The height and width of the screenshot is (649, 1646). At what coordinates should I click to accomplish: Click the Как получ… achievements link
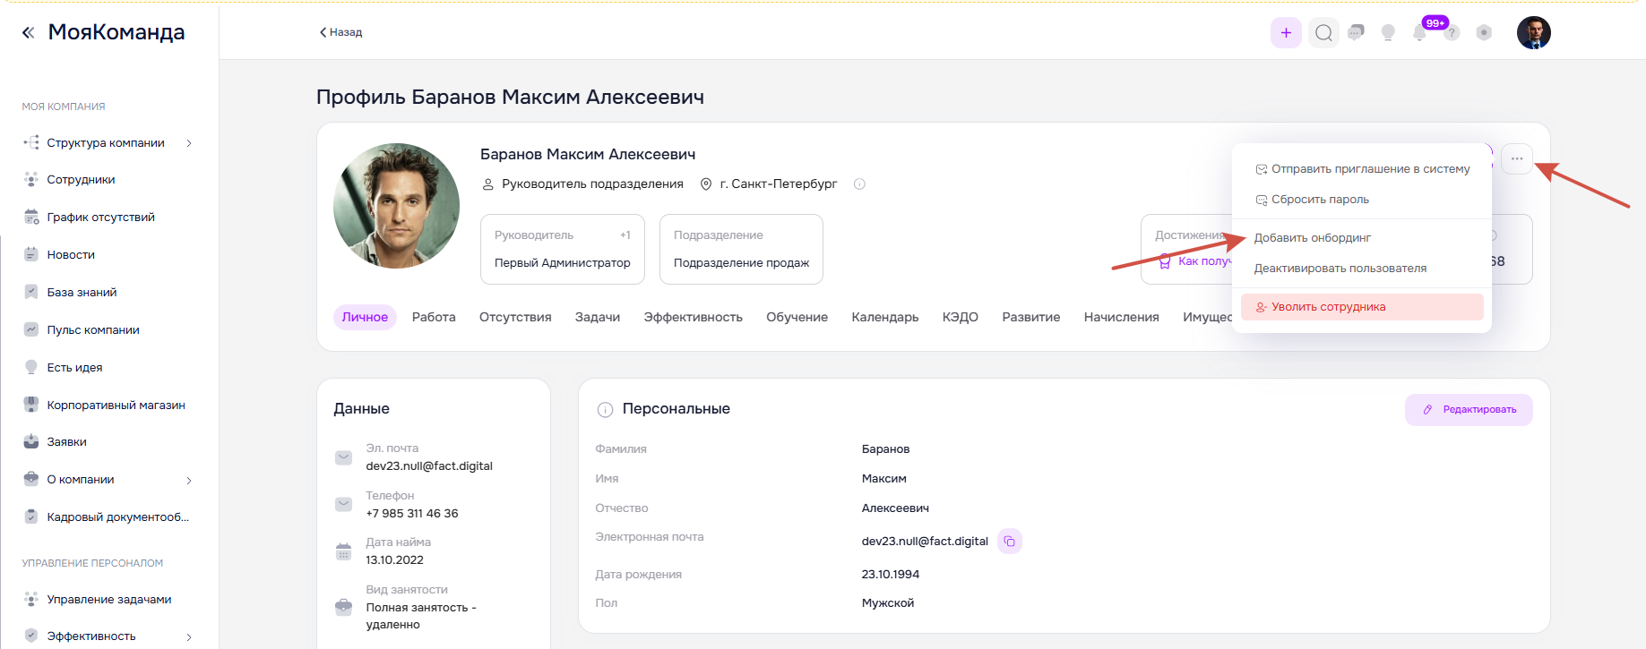(1196, 261)
